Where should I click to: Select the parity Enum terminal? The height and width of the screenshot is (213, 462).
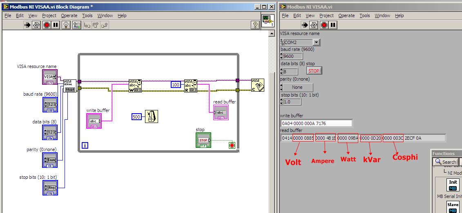pyautogui.click(x=50, y=160)
